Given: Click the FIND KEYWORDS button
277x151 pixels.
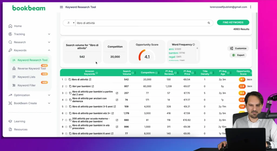Looking at the screenshot, I should [x=233, y=23].
